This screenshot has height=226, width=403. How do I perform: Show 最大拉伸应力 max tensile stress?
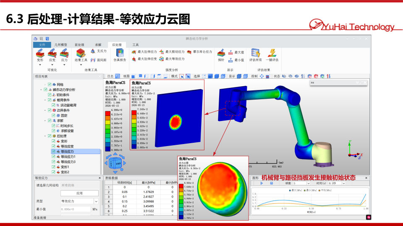(144, 52)
